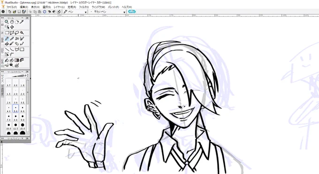The height and width of the screenshot is (174, 319).
Task: Select the highlighted Pen tool
Action: coord(7,38)
